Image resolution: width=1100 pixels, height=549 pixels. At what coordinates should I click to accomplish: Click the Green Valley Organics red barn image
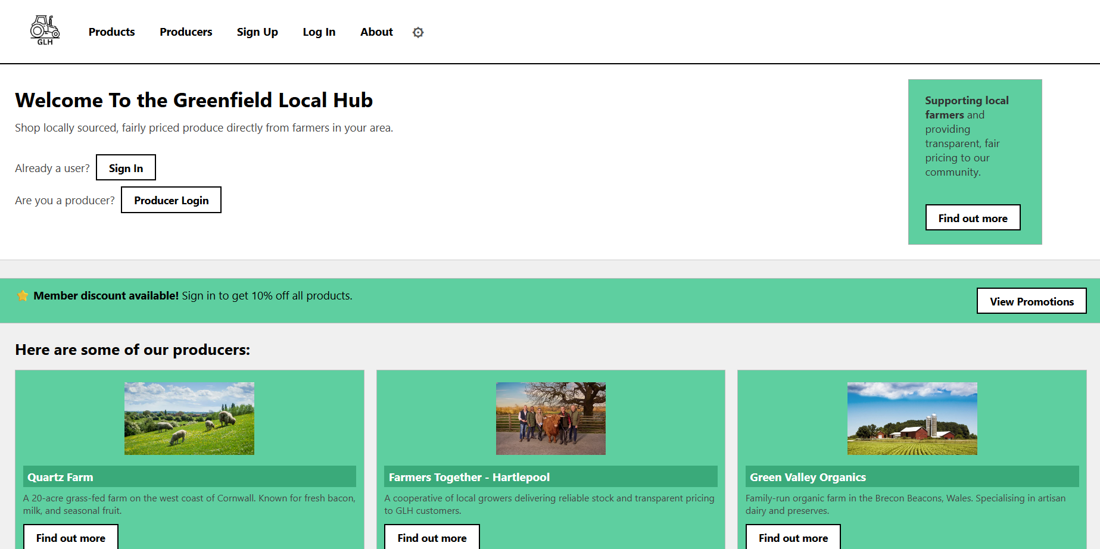(x=912, y=419)
